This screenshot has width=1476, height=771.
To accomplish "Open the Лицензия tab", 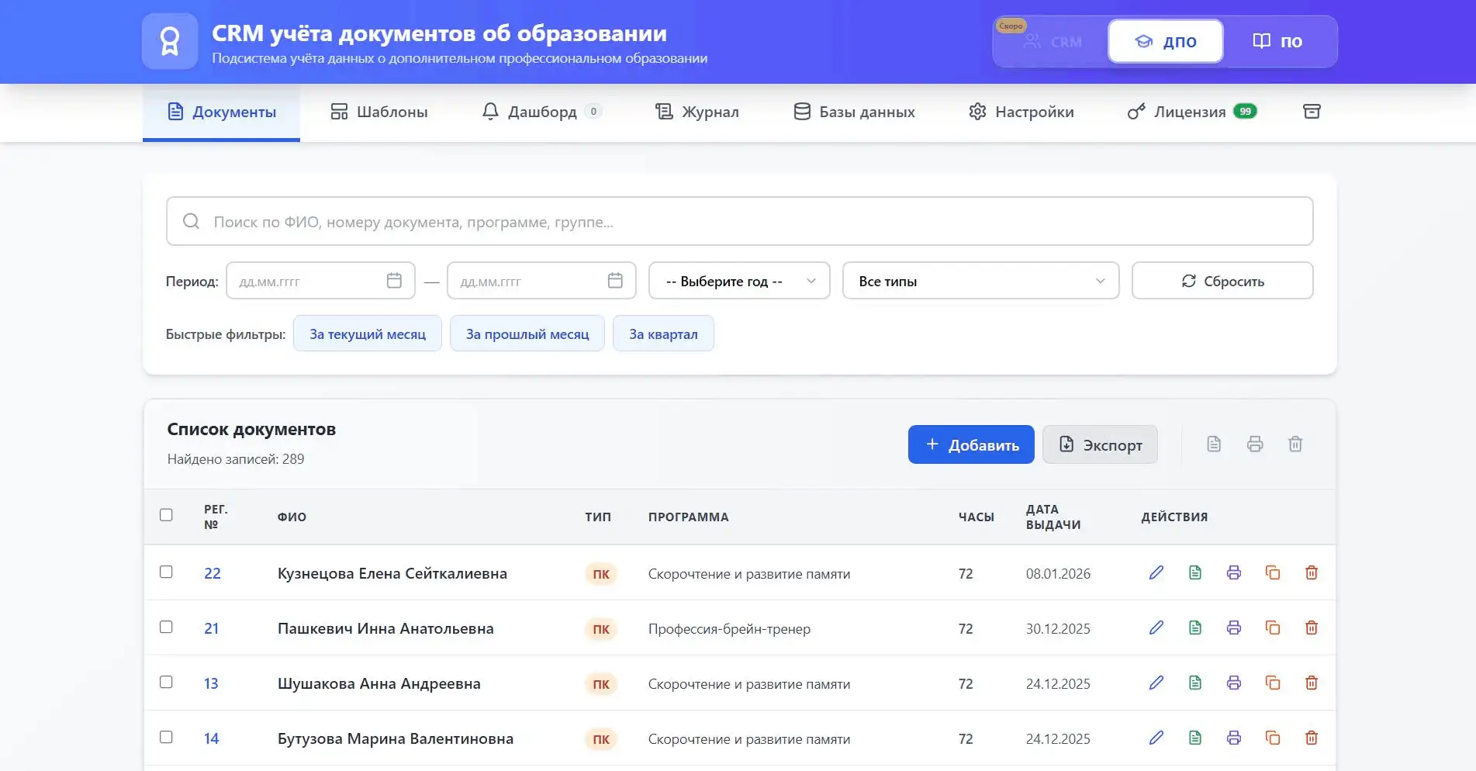I will [1191, 112].
